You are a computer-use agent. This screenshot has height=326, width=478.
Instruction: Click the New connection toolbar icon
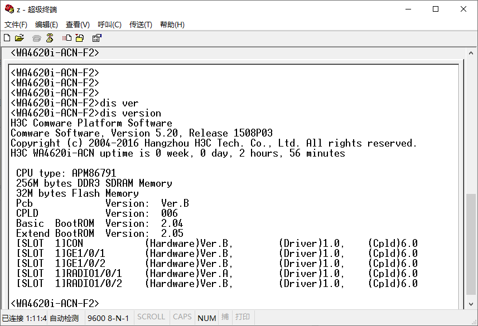(7, 38)
